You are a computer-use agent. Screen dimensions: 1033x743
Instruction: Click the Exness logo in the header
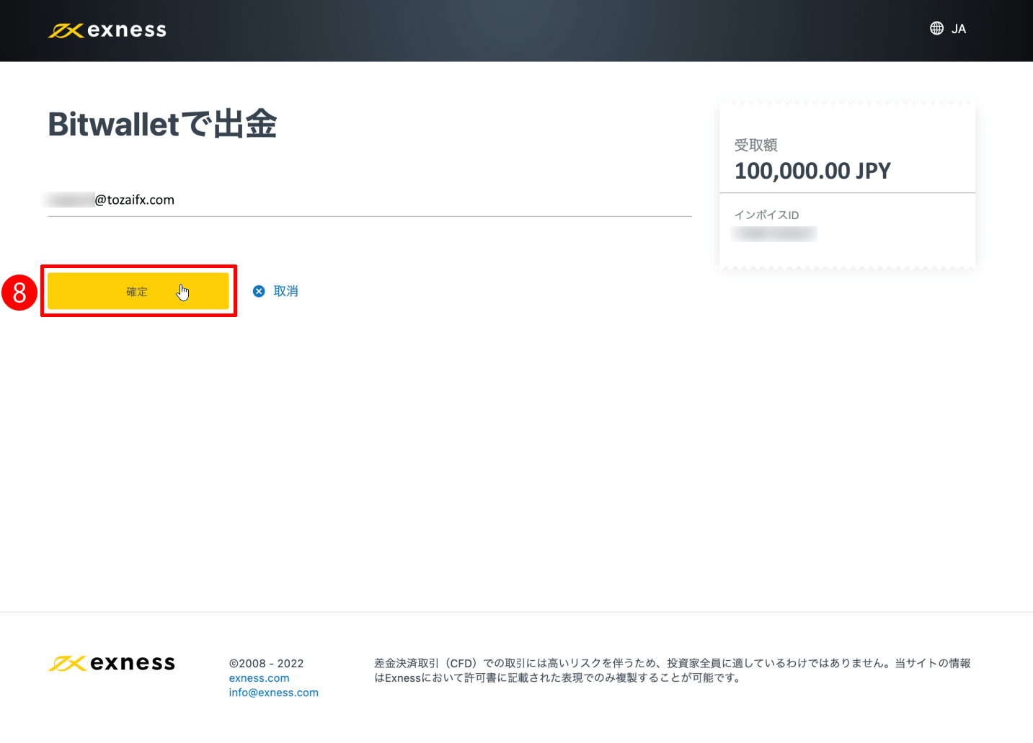point(107,30)
